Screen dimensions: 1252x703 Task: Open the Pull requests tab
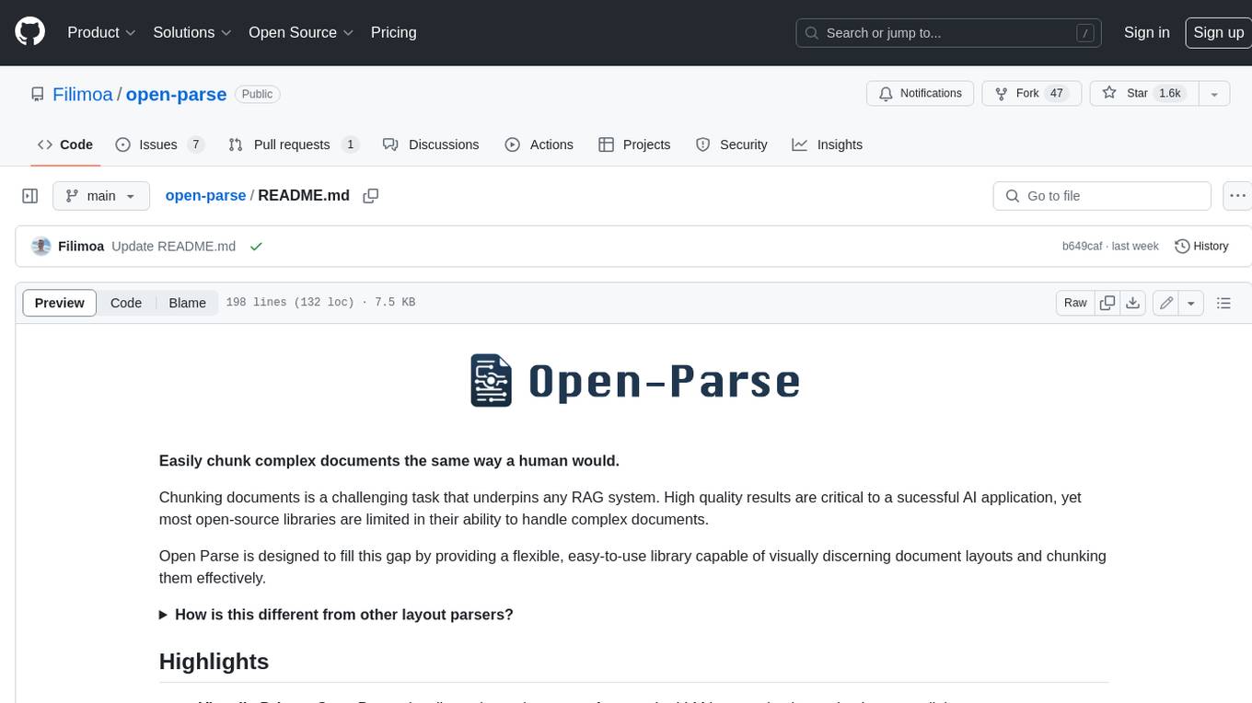coord(293,144)
